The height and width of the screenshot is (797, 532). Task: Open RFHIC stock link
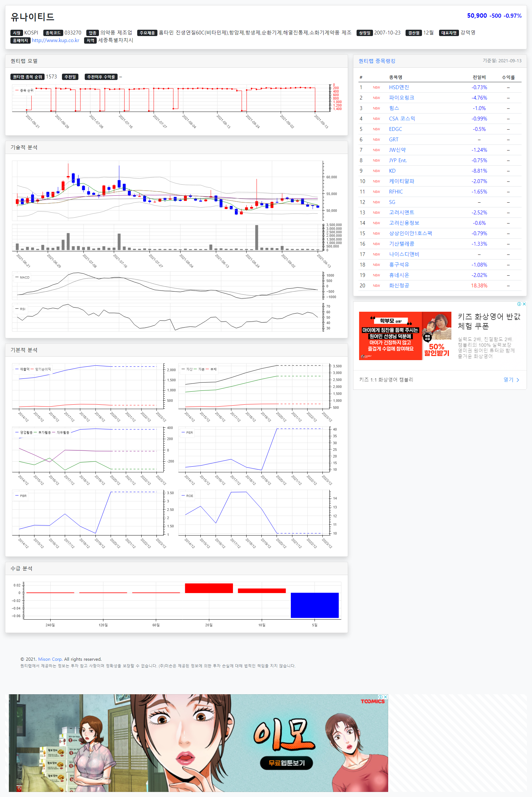coord(396,192)
